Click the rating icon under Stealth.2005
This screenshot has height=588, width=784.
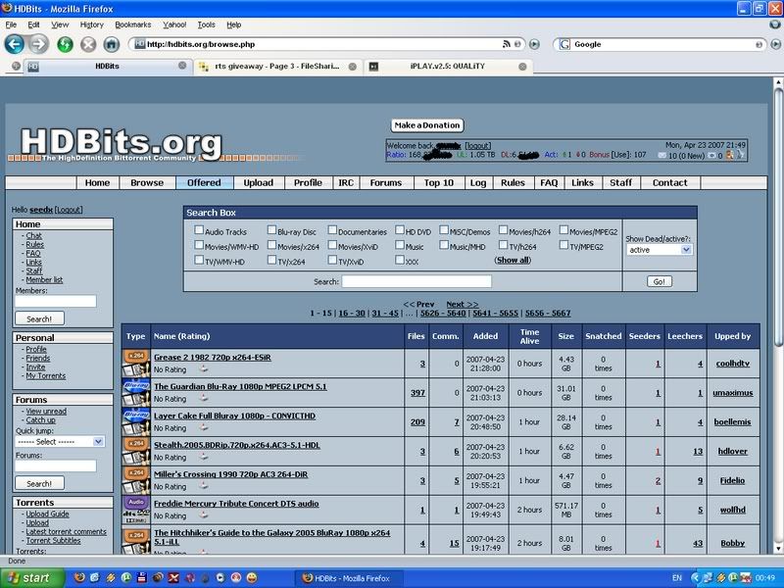(204, 457)
